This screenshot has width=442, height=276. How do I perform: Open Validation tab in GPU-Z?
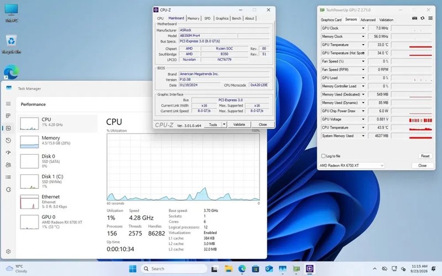tap(386, 20)
